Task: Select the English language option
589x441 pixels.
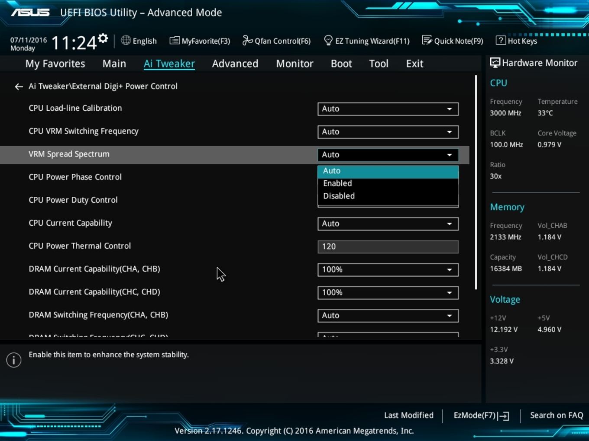Action: click(x=145, y=41)
